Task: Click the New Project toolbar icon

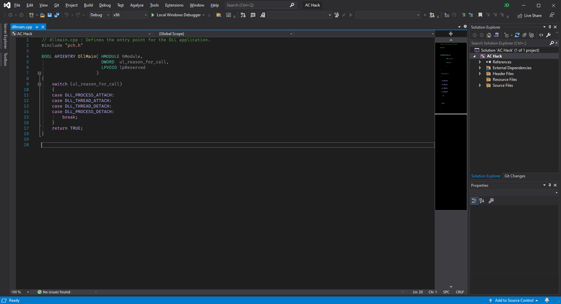Action: coord(31,15)
